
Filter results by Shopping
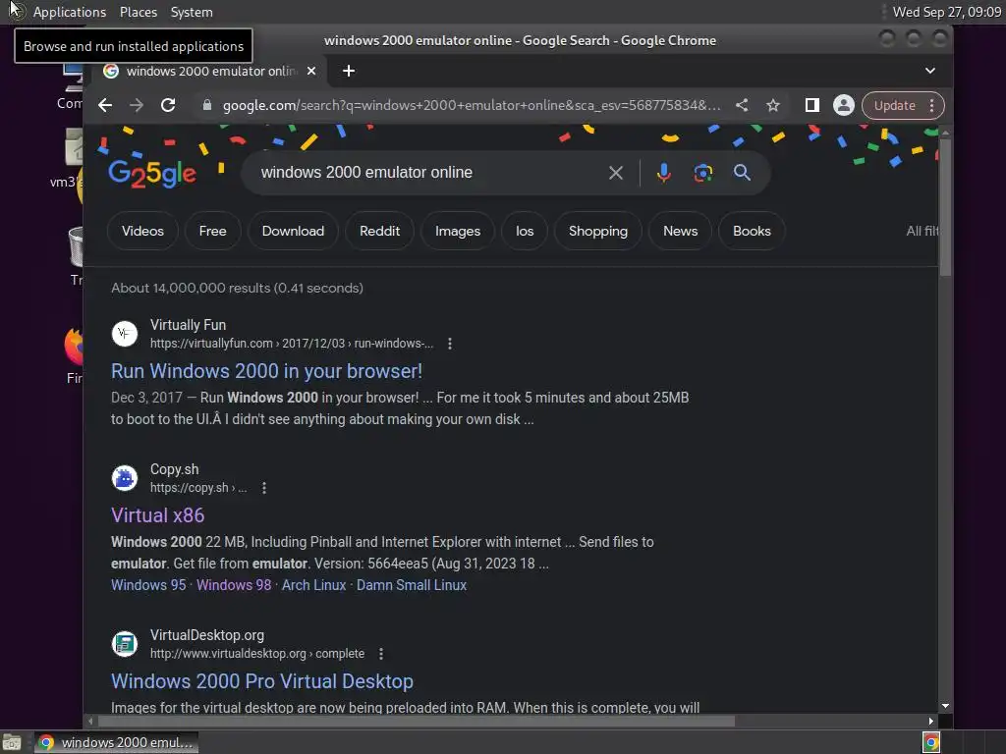pyautogui.click(x=598, y=231)
